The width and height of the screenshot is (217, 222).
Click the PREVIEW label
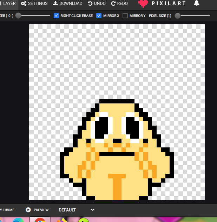41,210
